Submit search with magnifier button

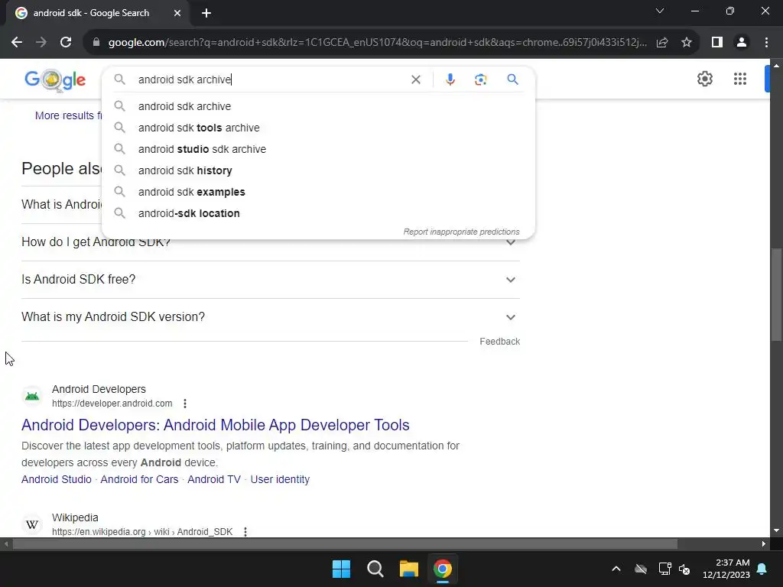click(x=512, y=79)
